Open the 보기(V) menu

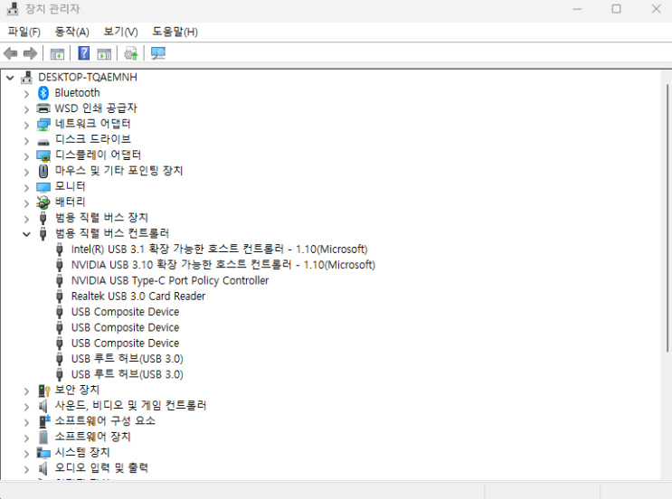pyautogui.click(x=121, y=32)
